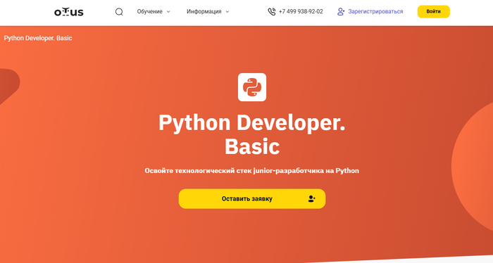
Task: Click the OTUS logo
Action: pyautogui.click(x=69, y=12)
